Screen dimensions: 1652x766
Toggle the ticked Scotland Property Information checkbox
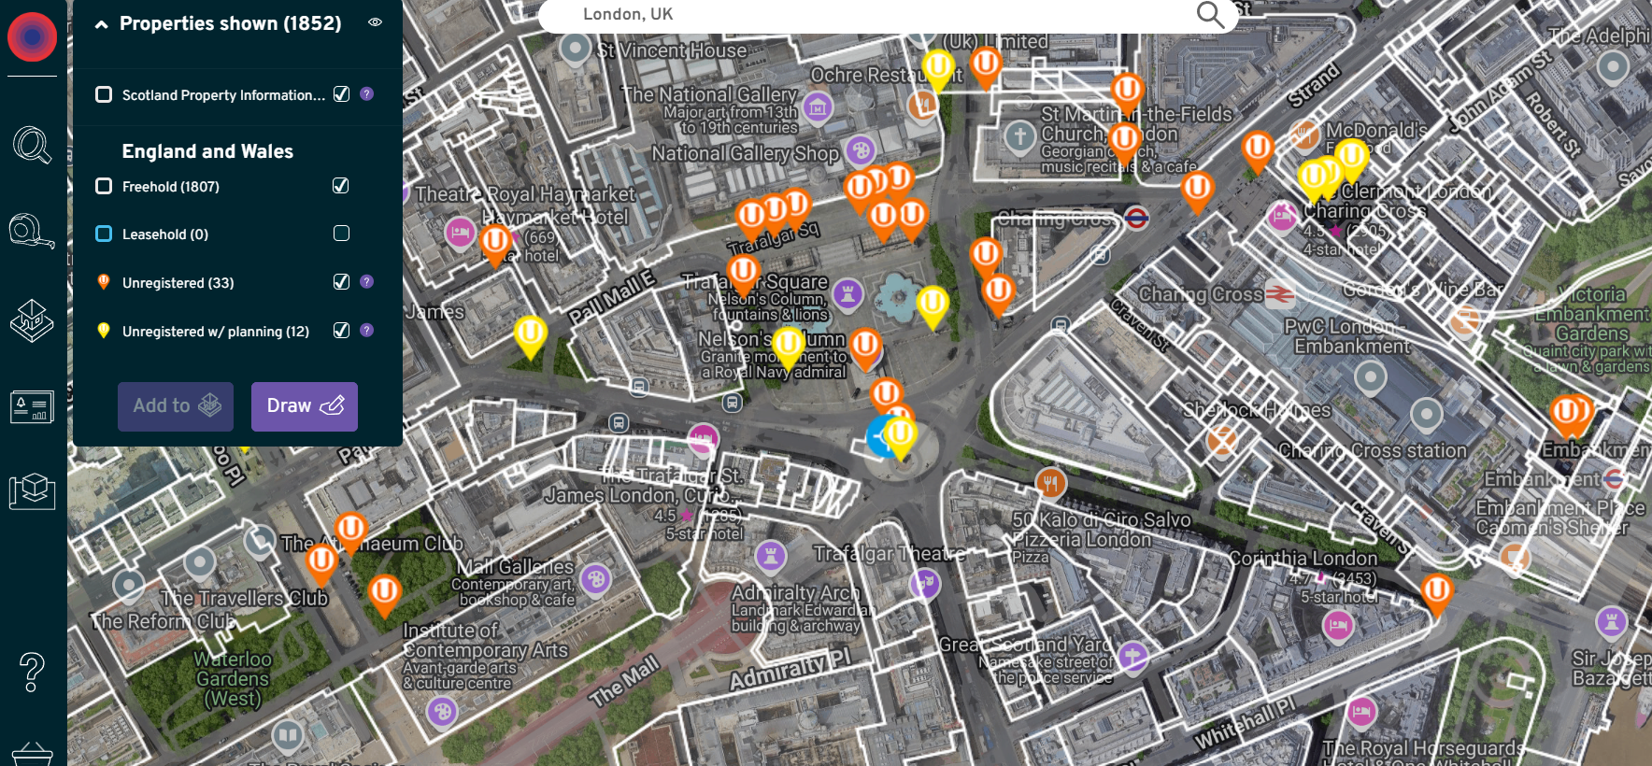(x=341, y=93)
